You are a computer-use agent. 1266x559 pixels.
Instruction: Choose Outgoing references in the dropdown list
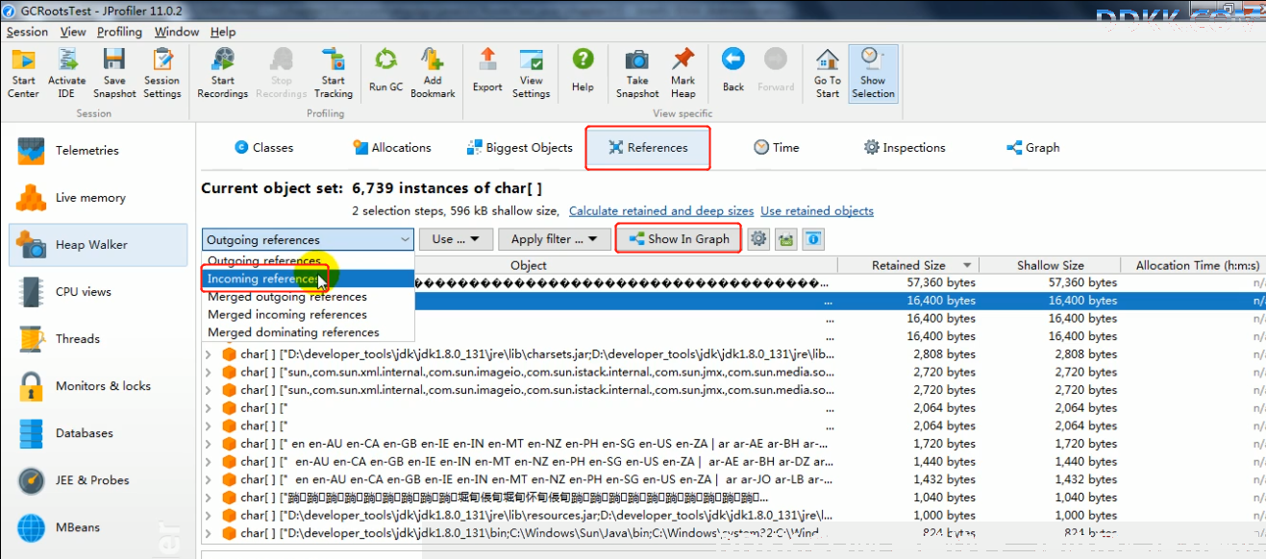(309, 260)
